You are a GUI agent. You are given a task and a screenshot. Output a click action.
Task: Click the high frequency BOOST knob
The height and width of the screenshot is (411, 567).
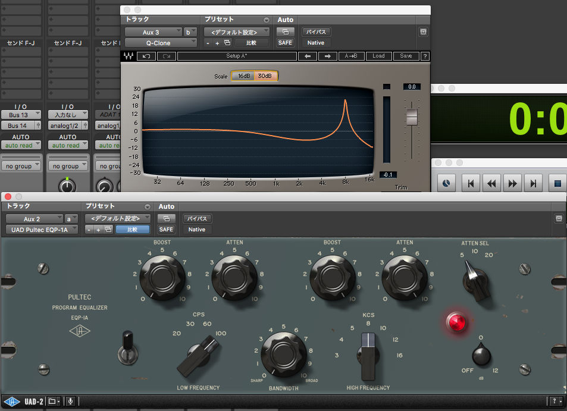(333, 277)
